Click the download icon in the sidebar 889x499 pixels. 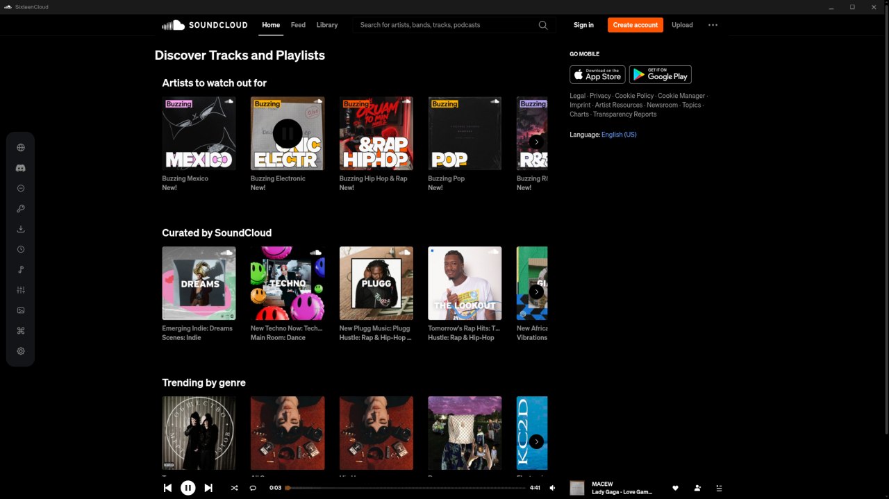point(21,229)
